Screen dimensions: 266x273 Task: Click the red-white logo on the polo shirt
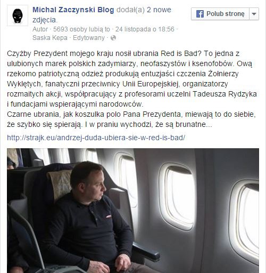[x=109, y=216]
